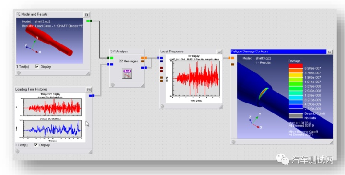Toggle Display checkbox in Loading Time Histories

click(x=36, y=145)
